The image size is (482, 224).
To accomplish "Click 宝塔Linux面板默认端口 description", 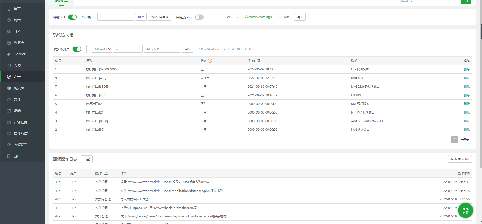I will (x=367, y=121).
